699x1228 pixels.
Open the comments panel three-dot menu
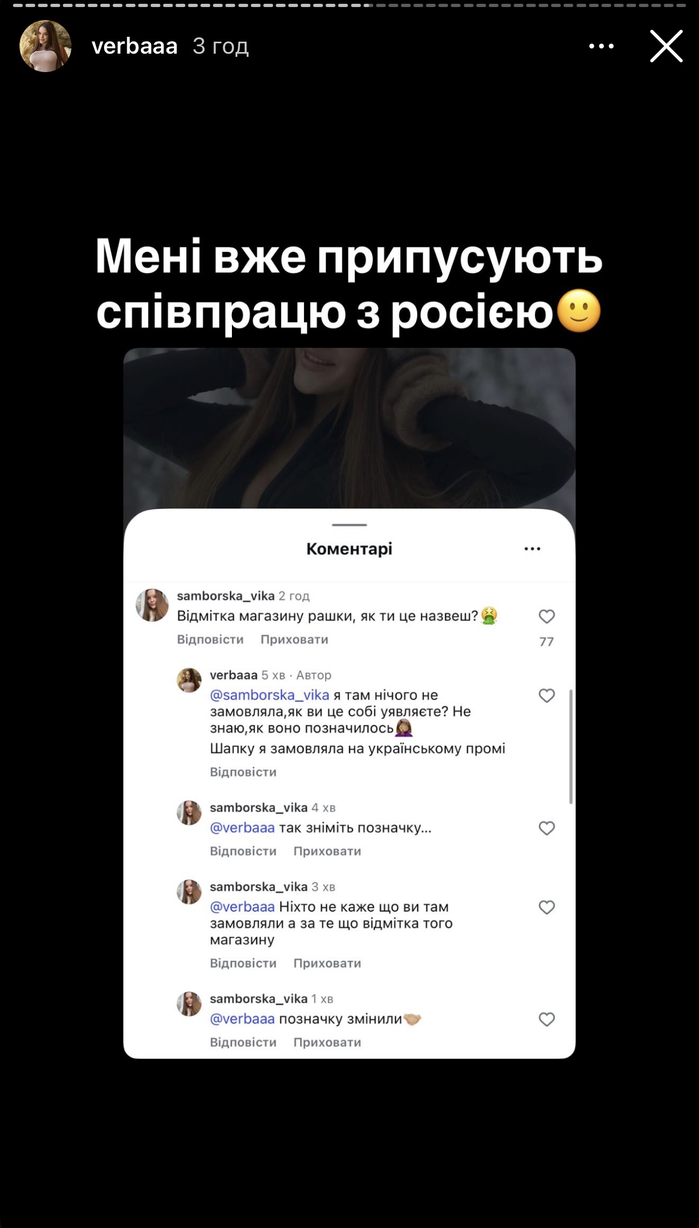[532, 549]
